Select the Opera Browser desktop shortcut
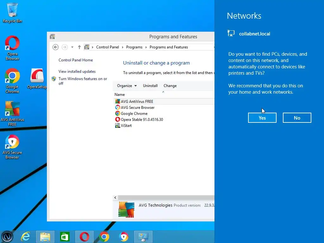Image resolution: width=324 pixels, height=243 pixels. tap(12, 48)
